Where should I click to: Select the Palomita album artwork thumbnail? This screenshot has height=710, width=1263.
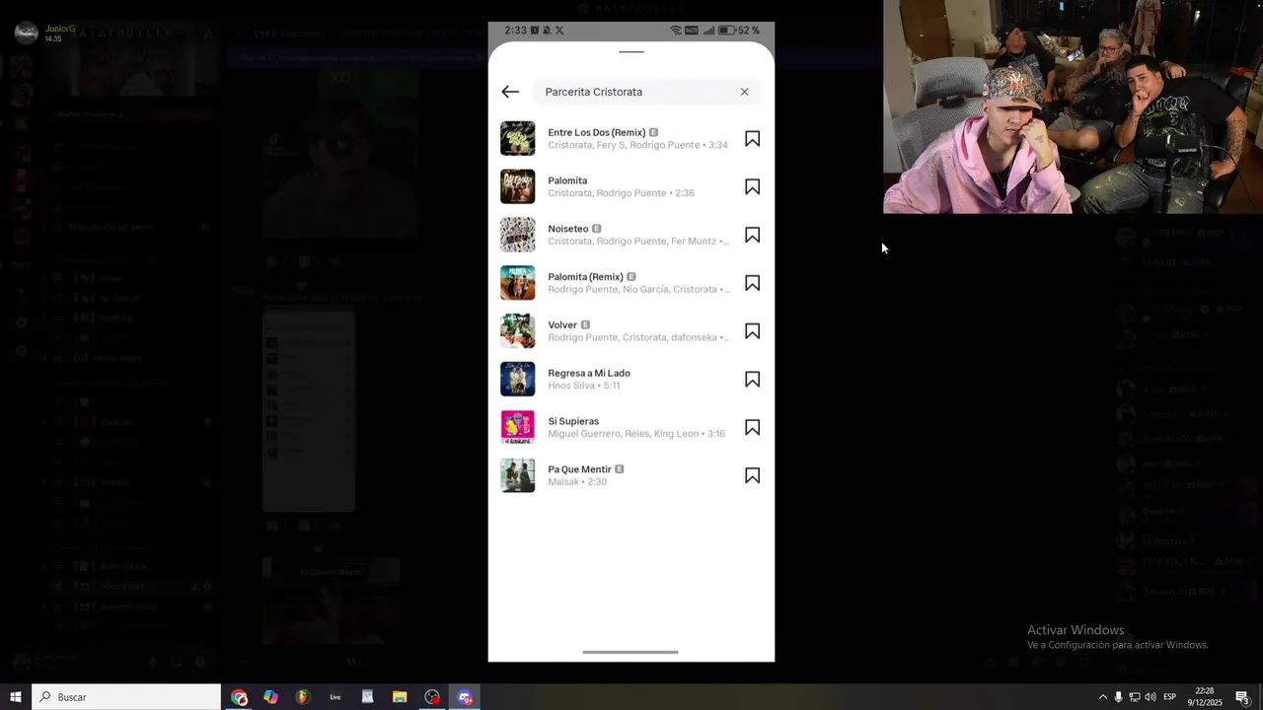pyautogui.click(x=518, y=186)
